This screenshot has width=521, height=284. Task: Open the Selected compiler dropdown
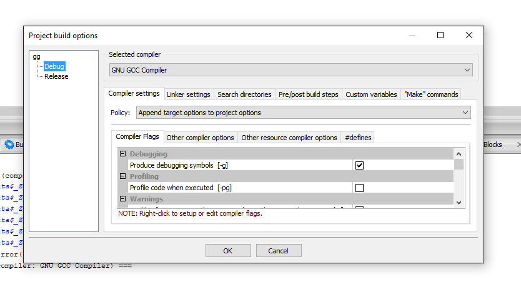coord(290,70)
